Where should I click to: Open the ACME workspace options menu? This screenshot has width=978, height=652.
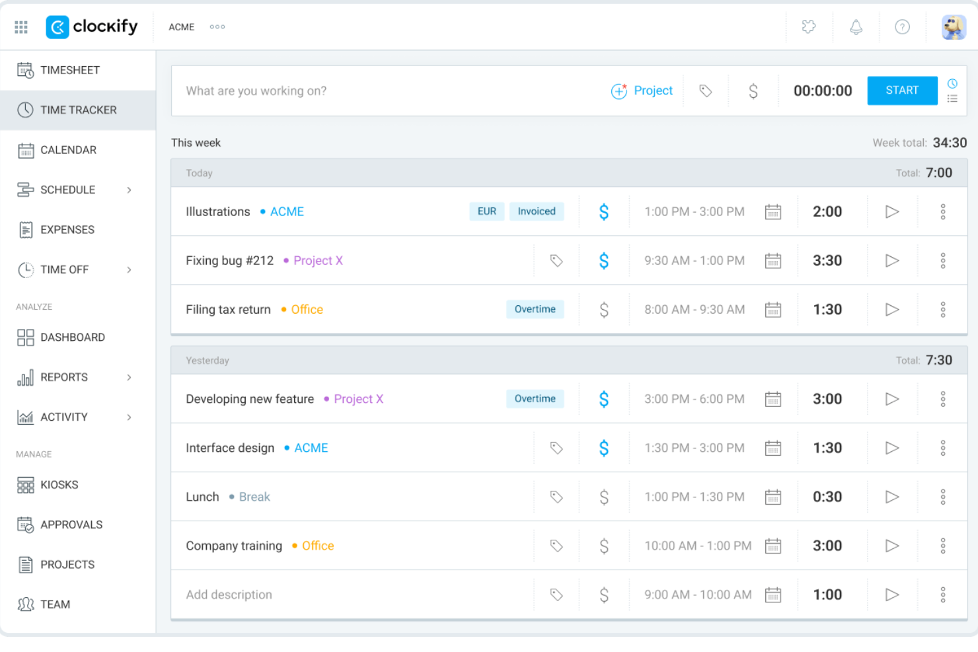click(x=217, y=27)
